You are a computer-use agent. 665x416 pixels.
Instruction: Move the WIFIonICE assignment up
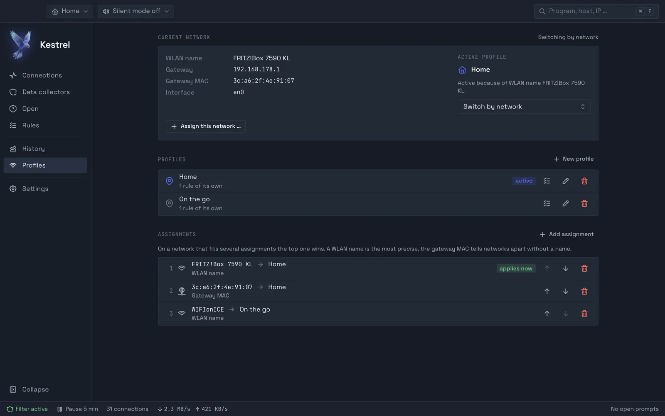point(547,314)
